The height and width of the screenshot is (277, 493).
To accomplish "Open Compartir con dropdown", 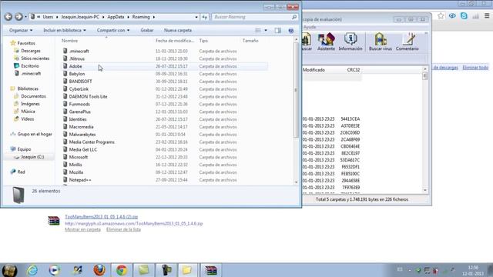I will [113, 31].
